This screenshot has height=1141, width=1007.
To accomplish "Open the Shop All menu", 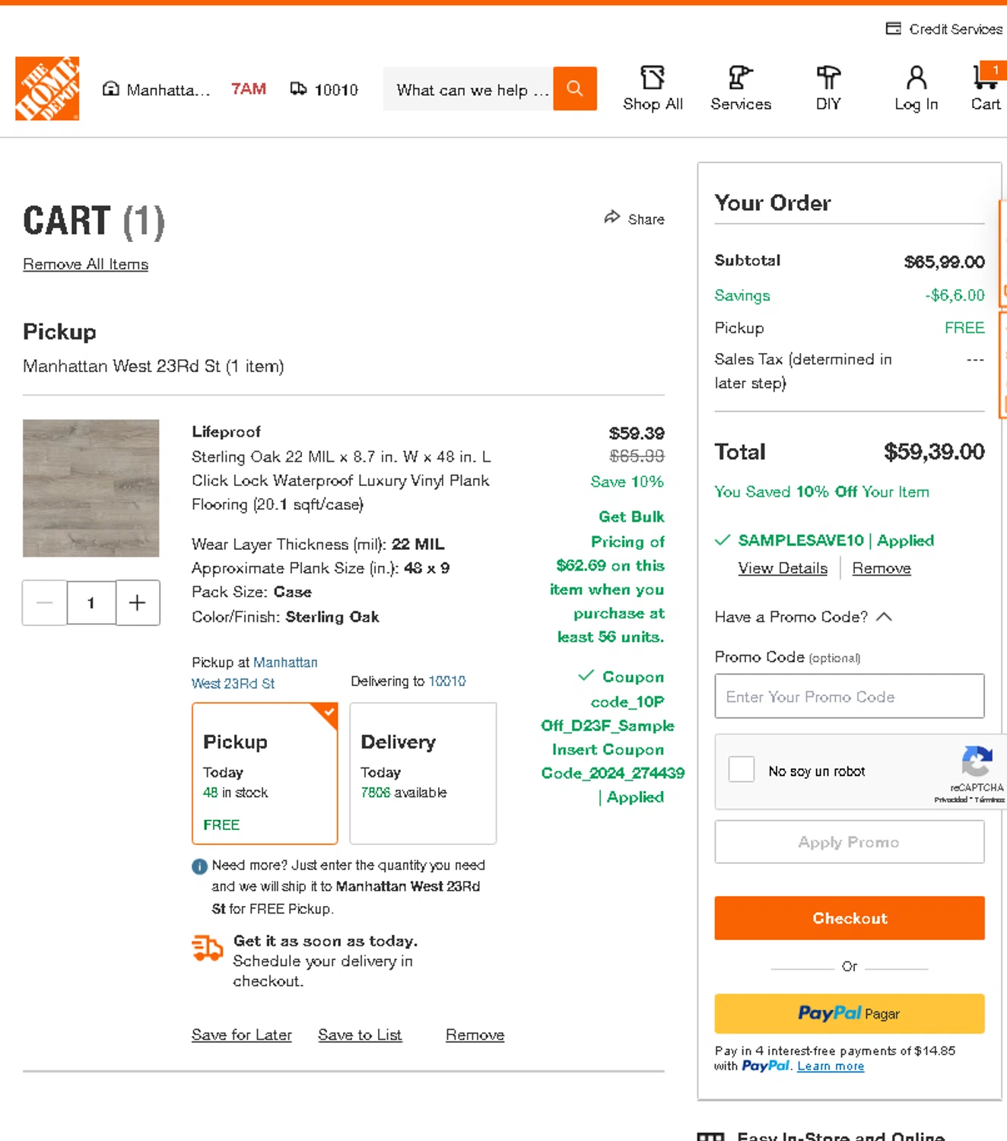I will click(x=653, y=89).
